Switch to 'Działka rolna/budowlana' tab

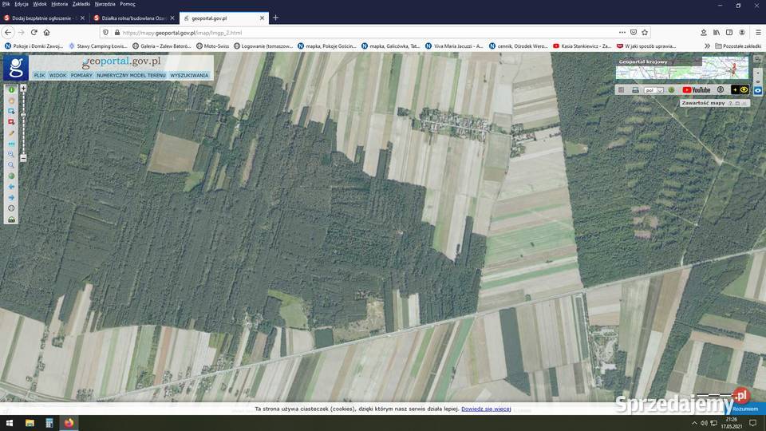pos(133,18)
